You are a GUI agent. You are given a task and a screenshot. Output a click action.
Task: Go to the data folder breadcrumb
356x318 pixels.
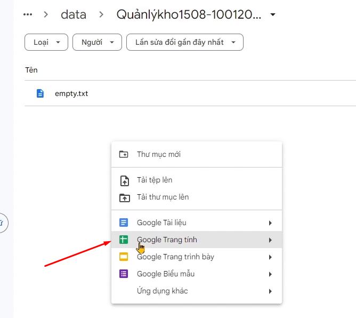point(74,14)
